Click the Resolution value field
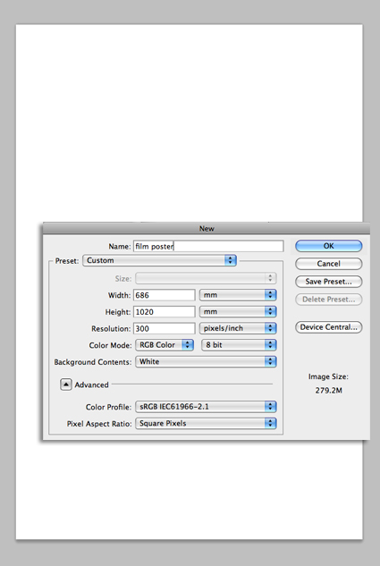This screenshot has width=380, height=566. pyautogui.click(x=165, y=328)
